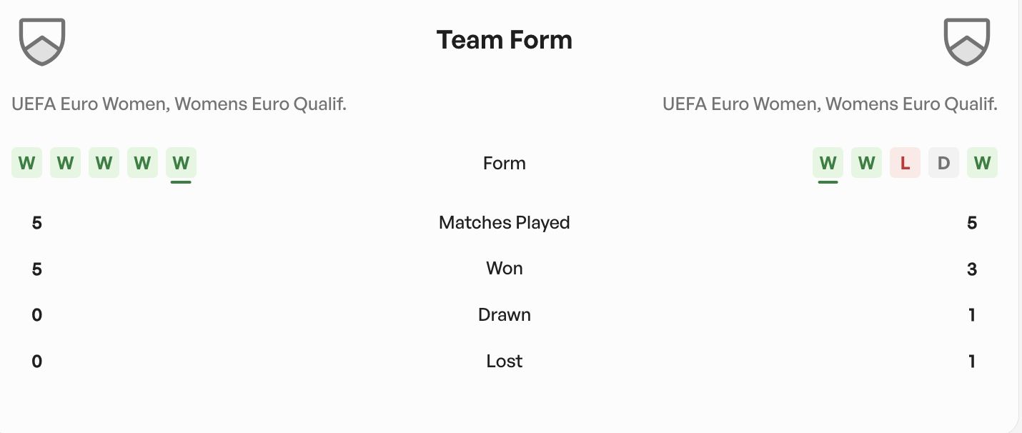Select the red L form badge
The height and width of the screenshot is (433, 1022).
tap(905, 163)
